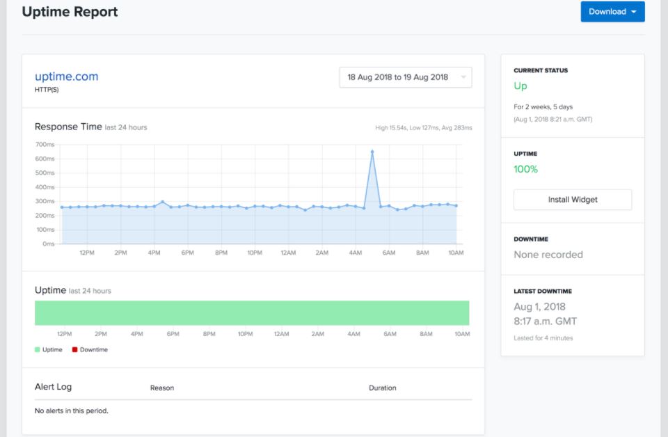Follow the uptime.com link
This screenshot has height=437, width=668.
point(67,77)
